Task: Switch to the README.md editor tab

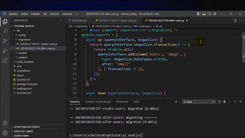Action: click(x=78, y=20)
